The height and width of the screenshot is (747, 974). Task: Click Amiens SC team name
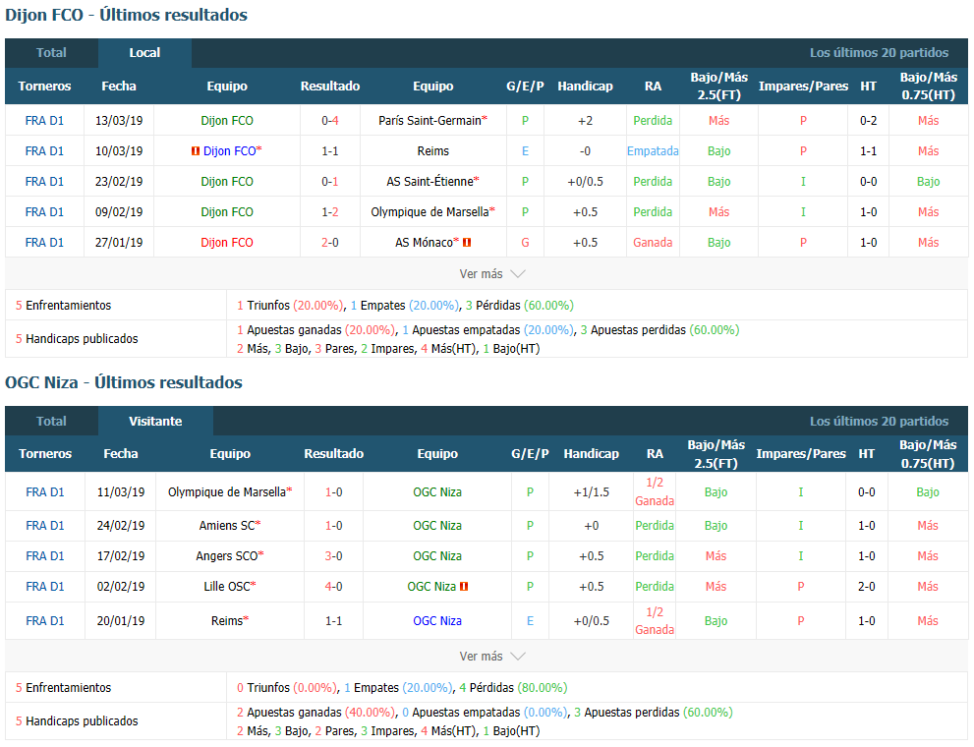(x=227, y=525)
